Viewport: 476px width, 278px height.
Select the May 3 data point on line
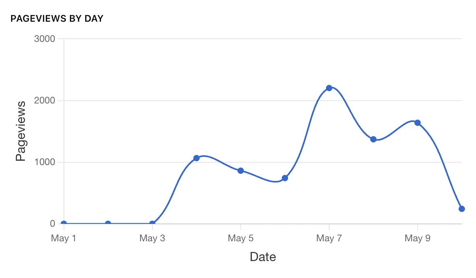152,224
